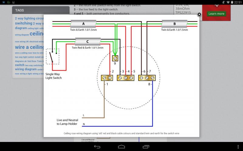243x151 pixels.
Task: Select the 'diagrams uk' tag link
Action: 21,61
